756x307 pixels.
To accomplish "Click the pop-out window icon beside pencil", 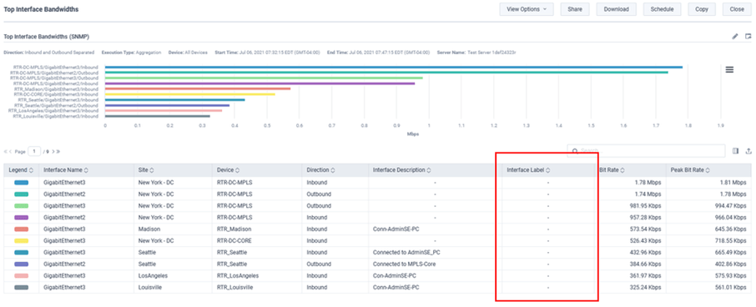I will (x=748, y=36).
